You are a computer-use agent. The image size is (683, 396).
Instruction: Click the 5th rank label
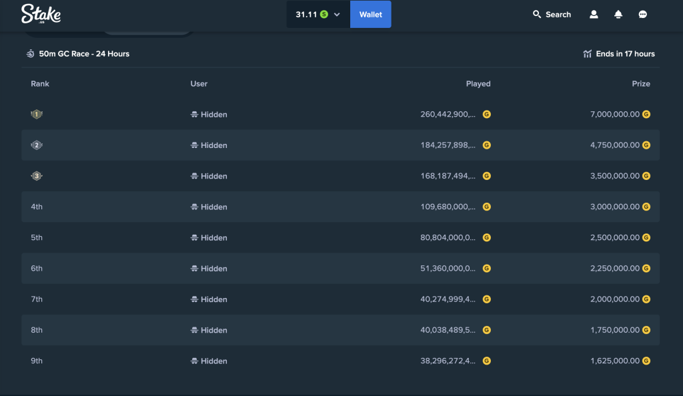click(x=37, y=237)
